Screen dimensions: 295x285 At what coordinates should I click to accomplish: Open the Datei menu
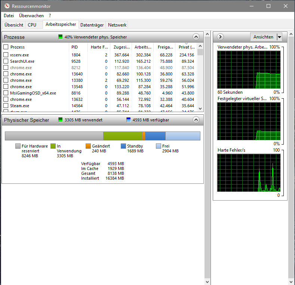9,16
